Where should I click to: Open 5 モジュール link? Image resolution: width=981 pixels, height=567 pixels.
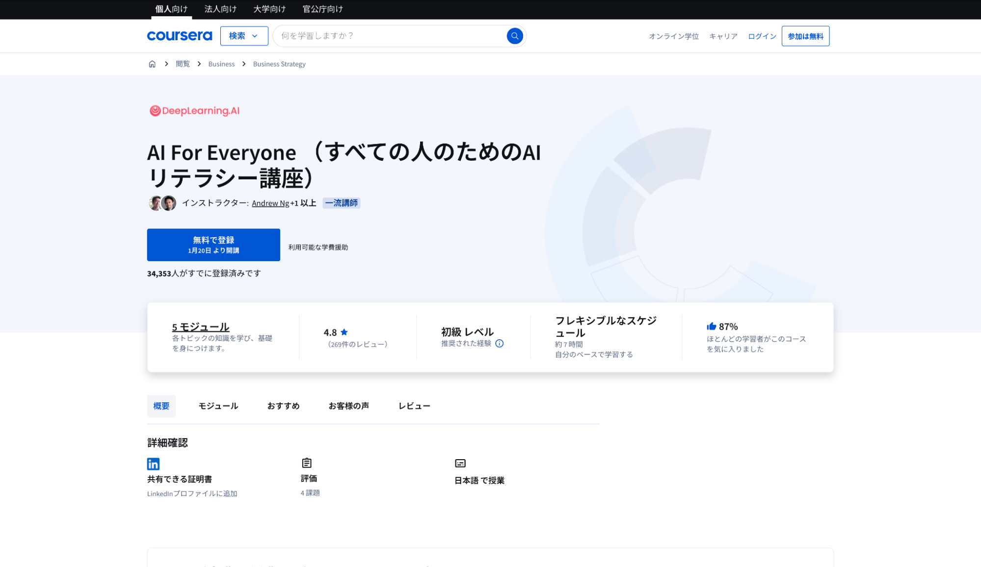pos(201,327)
